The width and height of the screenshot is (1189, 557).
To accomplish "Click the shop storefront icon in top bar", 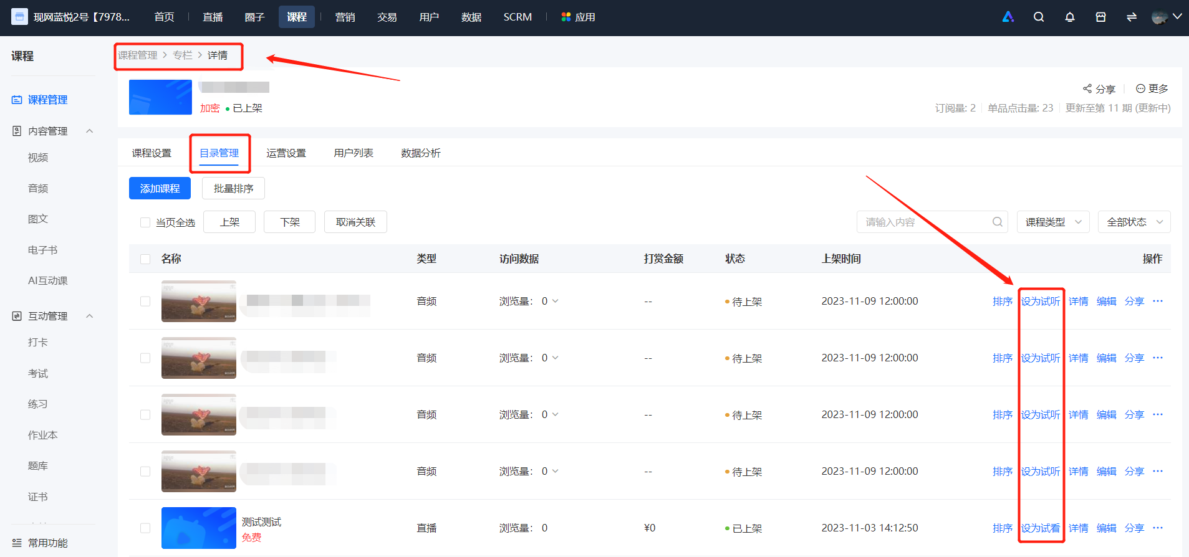I will coord(1101,17).
